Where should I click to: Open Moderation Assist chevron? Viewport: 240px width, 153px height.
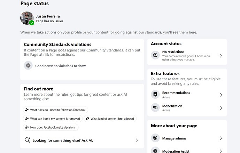(221, 151)
